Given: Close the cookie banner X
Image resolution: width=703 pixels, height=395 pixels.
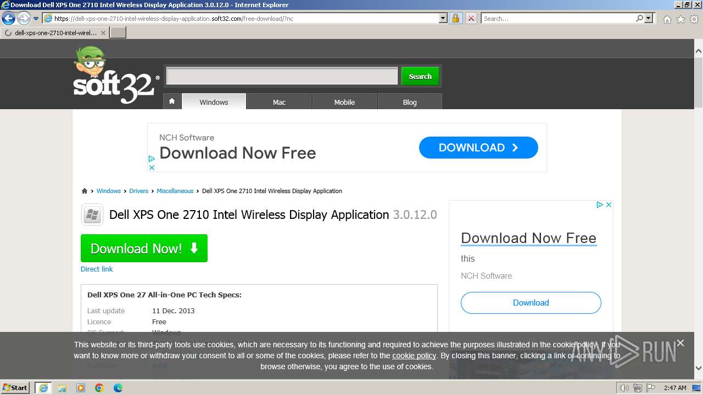Looking at the screenshot, I should [x=680, y=343].
